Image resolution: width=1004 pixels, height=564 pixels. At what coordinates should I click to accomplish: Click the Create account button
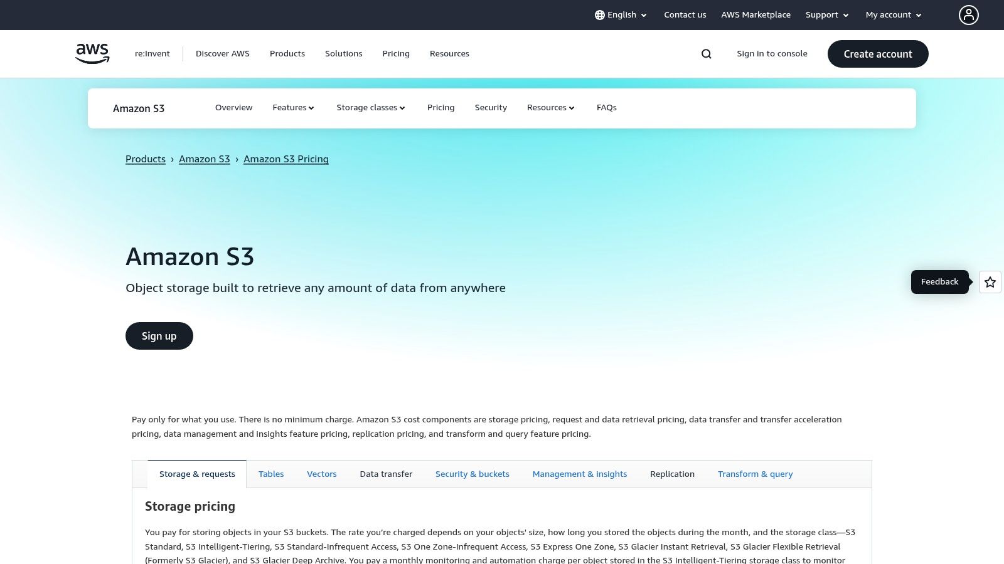[x=878, y=54]
